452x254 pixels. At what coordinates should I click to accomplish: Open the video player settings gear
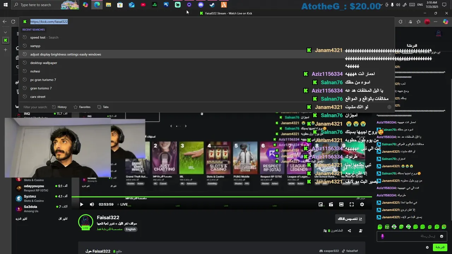pyautogui.click(x=362, y=204)
